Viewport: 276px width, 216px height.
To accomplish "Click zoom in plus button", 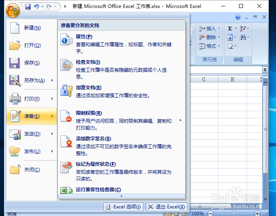I will pyautogui.click(x=257, y=214).
